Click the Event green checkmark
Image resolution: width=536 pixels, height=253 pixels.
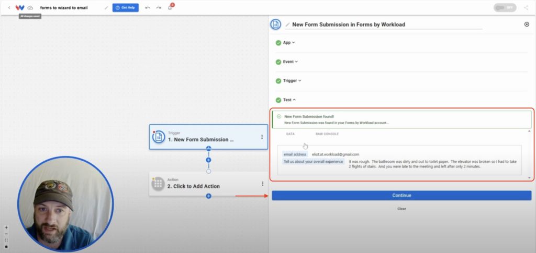point(278,62)
